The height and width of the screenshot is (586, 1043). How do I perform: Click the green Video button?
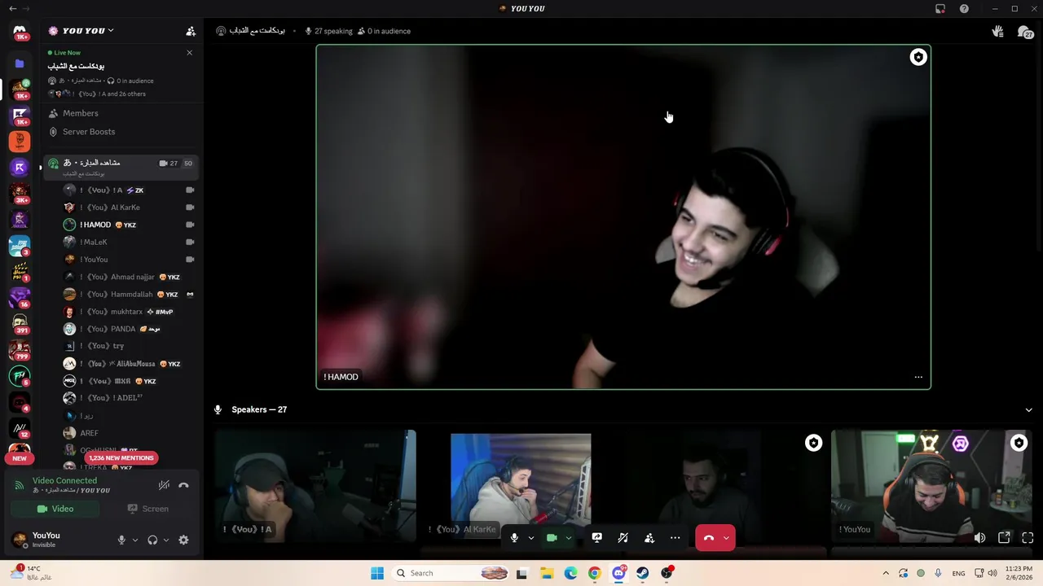[x=55, y=509]
